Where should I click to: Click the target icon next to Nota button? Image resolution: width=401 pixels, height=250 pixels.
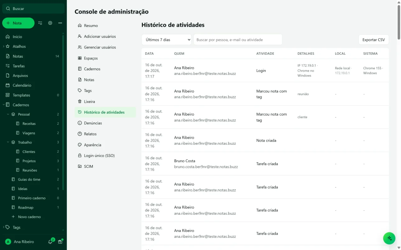click(x=50, y=23)
